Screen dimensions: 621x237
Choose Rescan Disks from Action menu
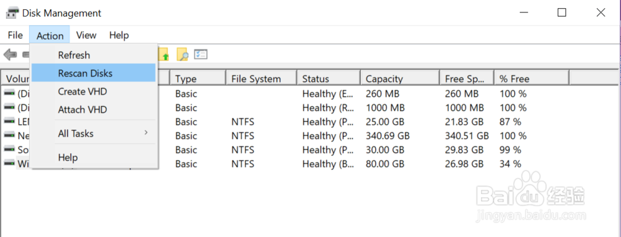click(94, 73)
